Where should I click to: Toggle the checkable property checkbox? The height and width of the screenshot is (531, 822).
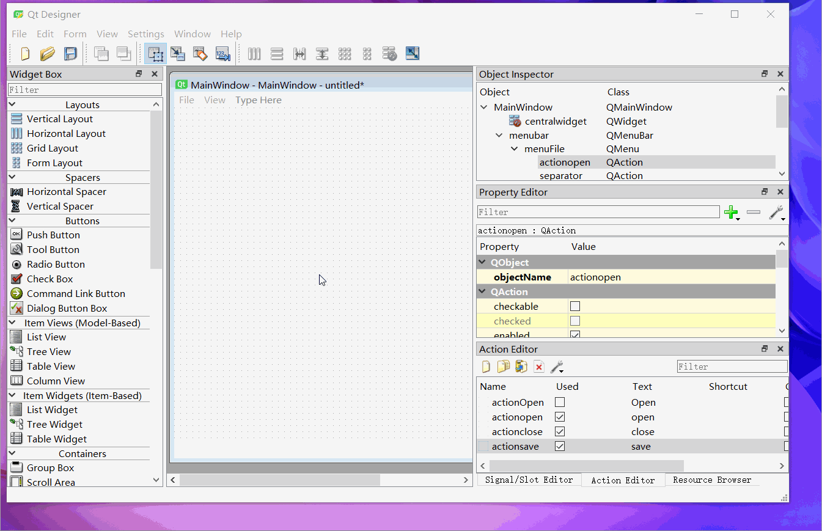[x=574, y=306]
